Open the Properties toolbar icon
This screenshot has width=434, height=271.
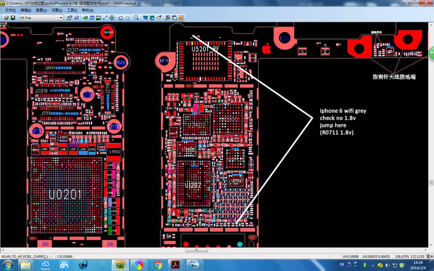tap(70, 18)
